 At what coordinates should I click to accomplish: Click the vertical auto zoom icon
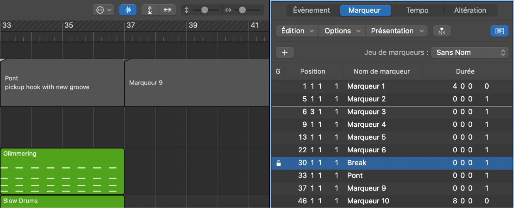[150, 10]
